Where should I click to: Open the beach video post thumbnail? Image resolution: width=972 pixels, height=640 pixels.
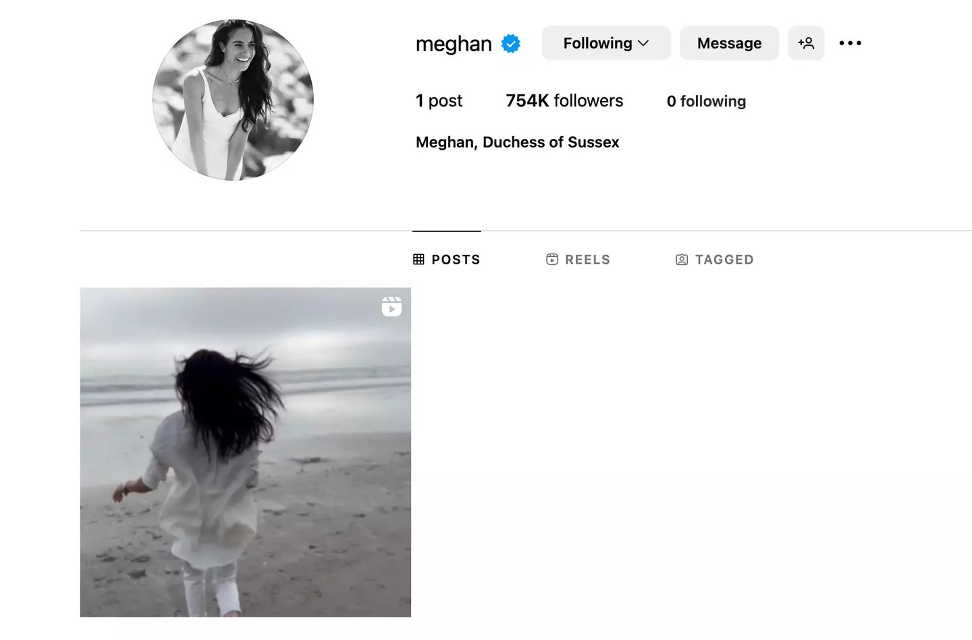(x=246, y=453)
